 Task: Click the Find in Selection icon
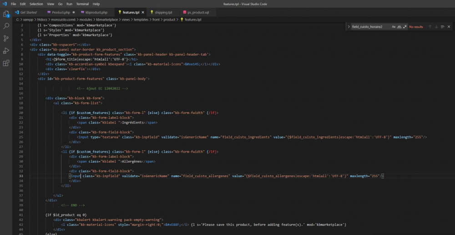coord(443,26)
